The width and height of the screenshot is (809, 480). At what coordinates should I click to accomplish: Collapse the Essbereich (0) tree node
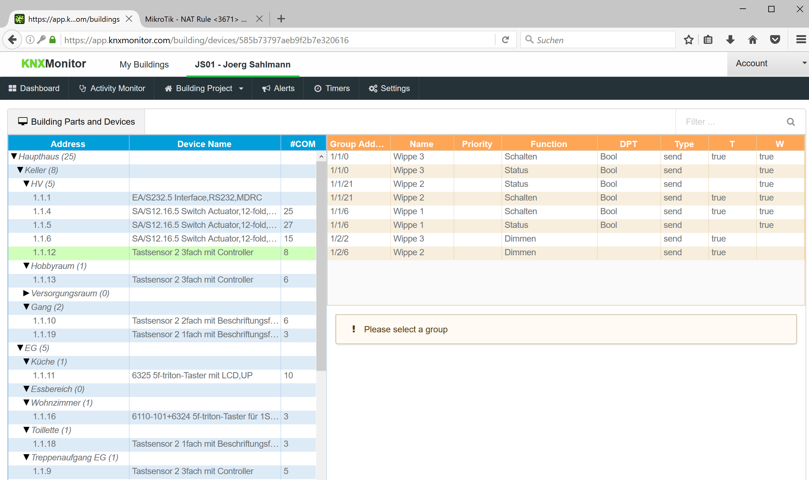coord(26,389)
